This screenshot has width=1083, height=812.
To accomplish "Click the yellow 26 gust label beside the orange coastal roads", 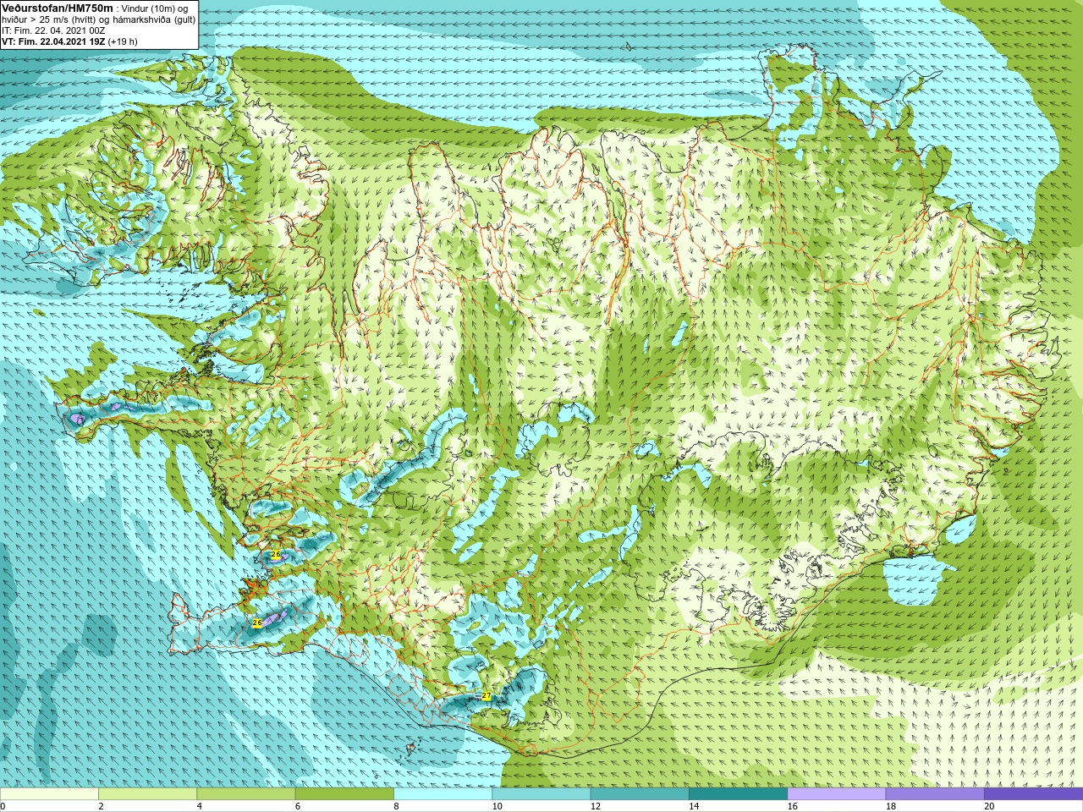I will [276, 554].
